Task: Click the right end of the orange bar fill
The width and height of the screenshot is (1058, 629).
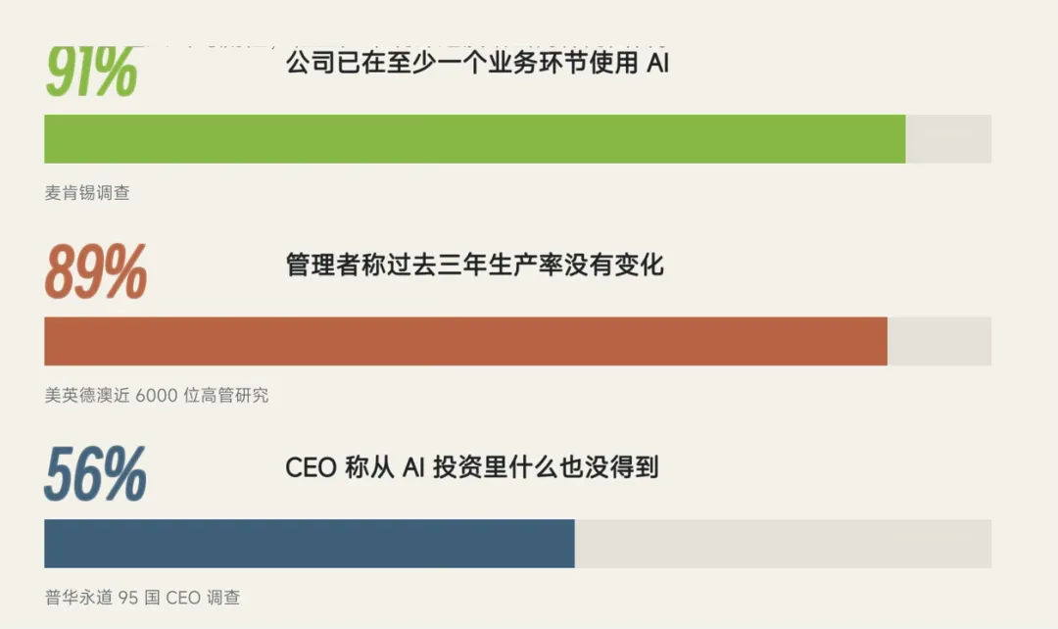Action: (x=884, y=342)
